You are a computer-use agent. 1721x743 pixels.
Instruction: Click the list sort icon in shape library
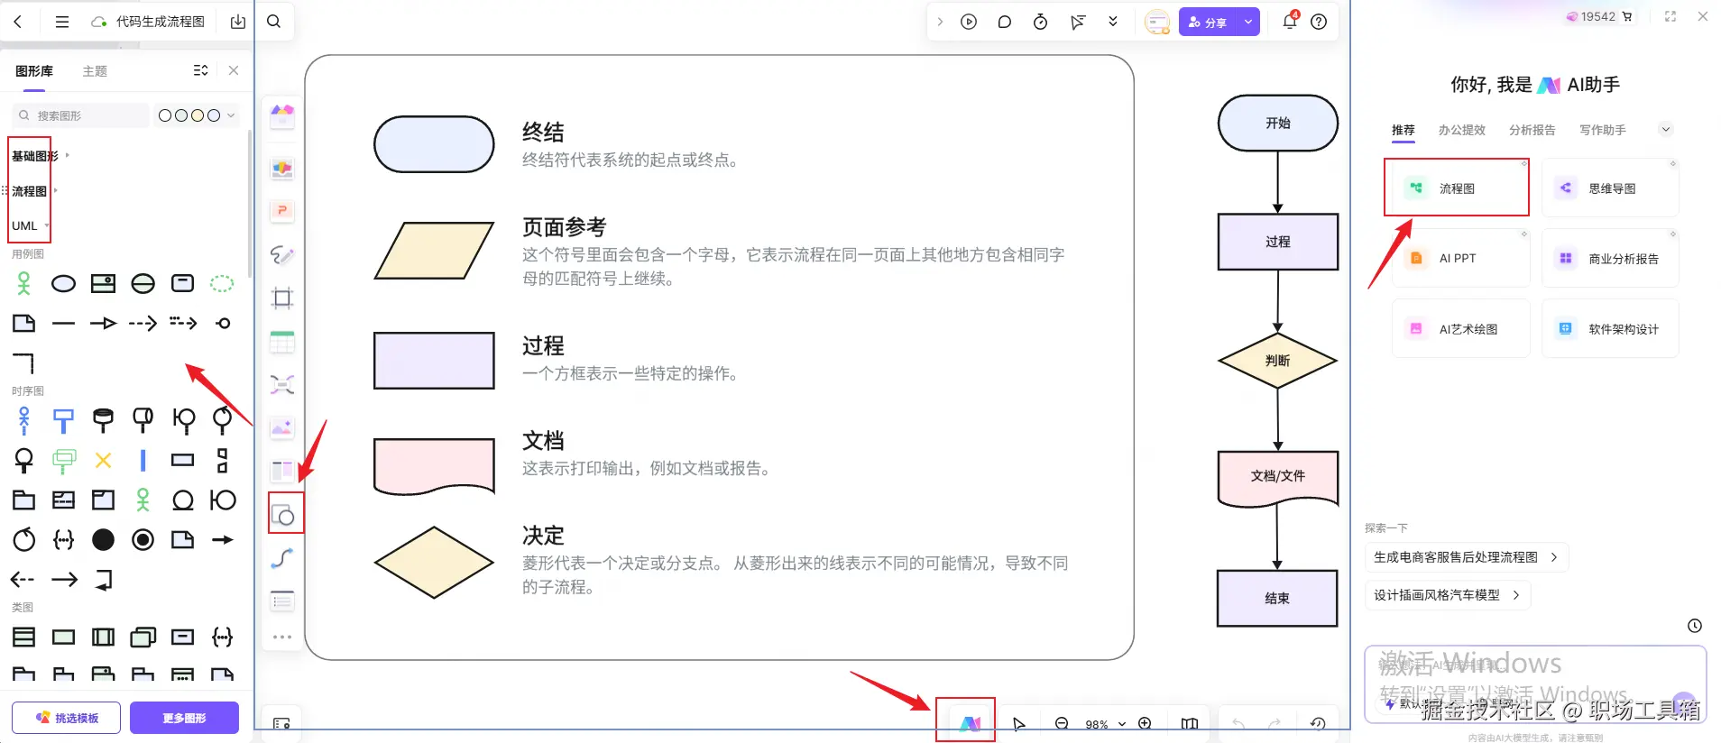click(201, 70)
